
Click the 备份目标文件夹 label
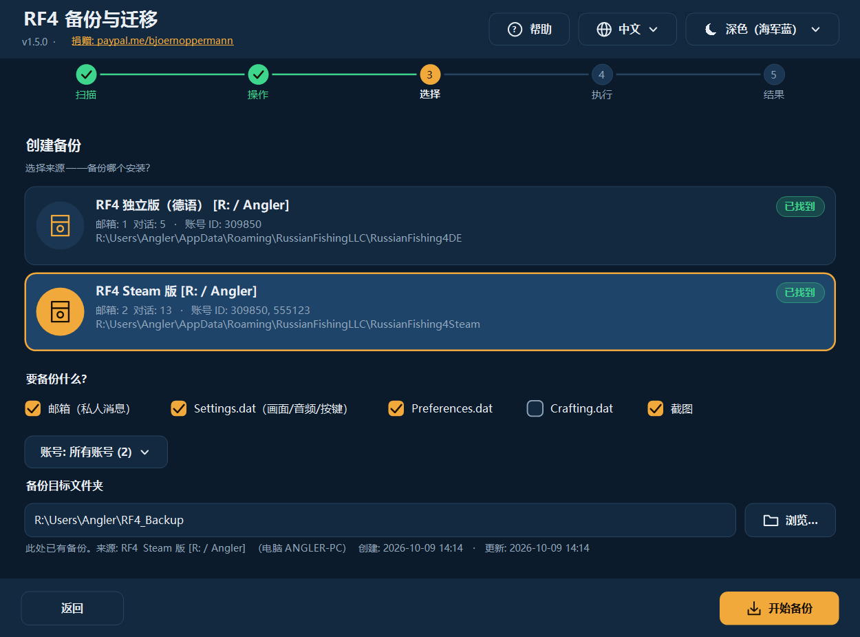[65, 485]
